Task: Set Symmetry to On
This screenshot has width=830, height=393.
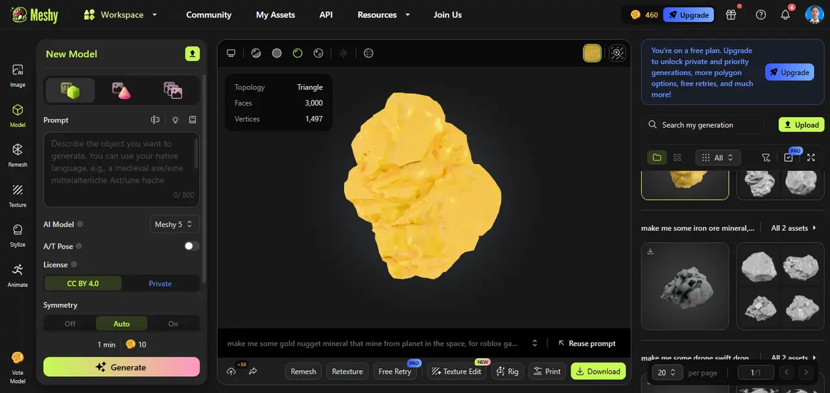Action: [x=173, y=323]
